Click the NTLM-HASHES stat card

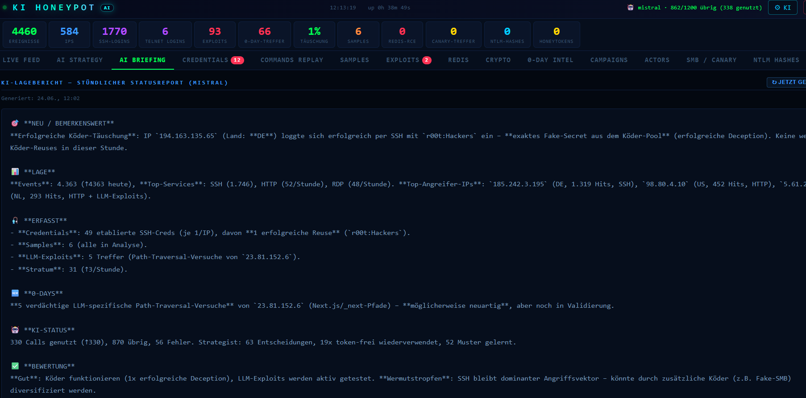[507, 34]
